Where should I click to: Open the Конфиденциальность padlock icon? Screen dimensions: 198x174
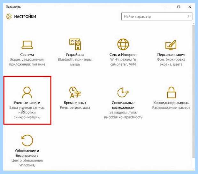[x=171, y=92]
